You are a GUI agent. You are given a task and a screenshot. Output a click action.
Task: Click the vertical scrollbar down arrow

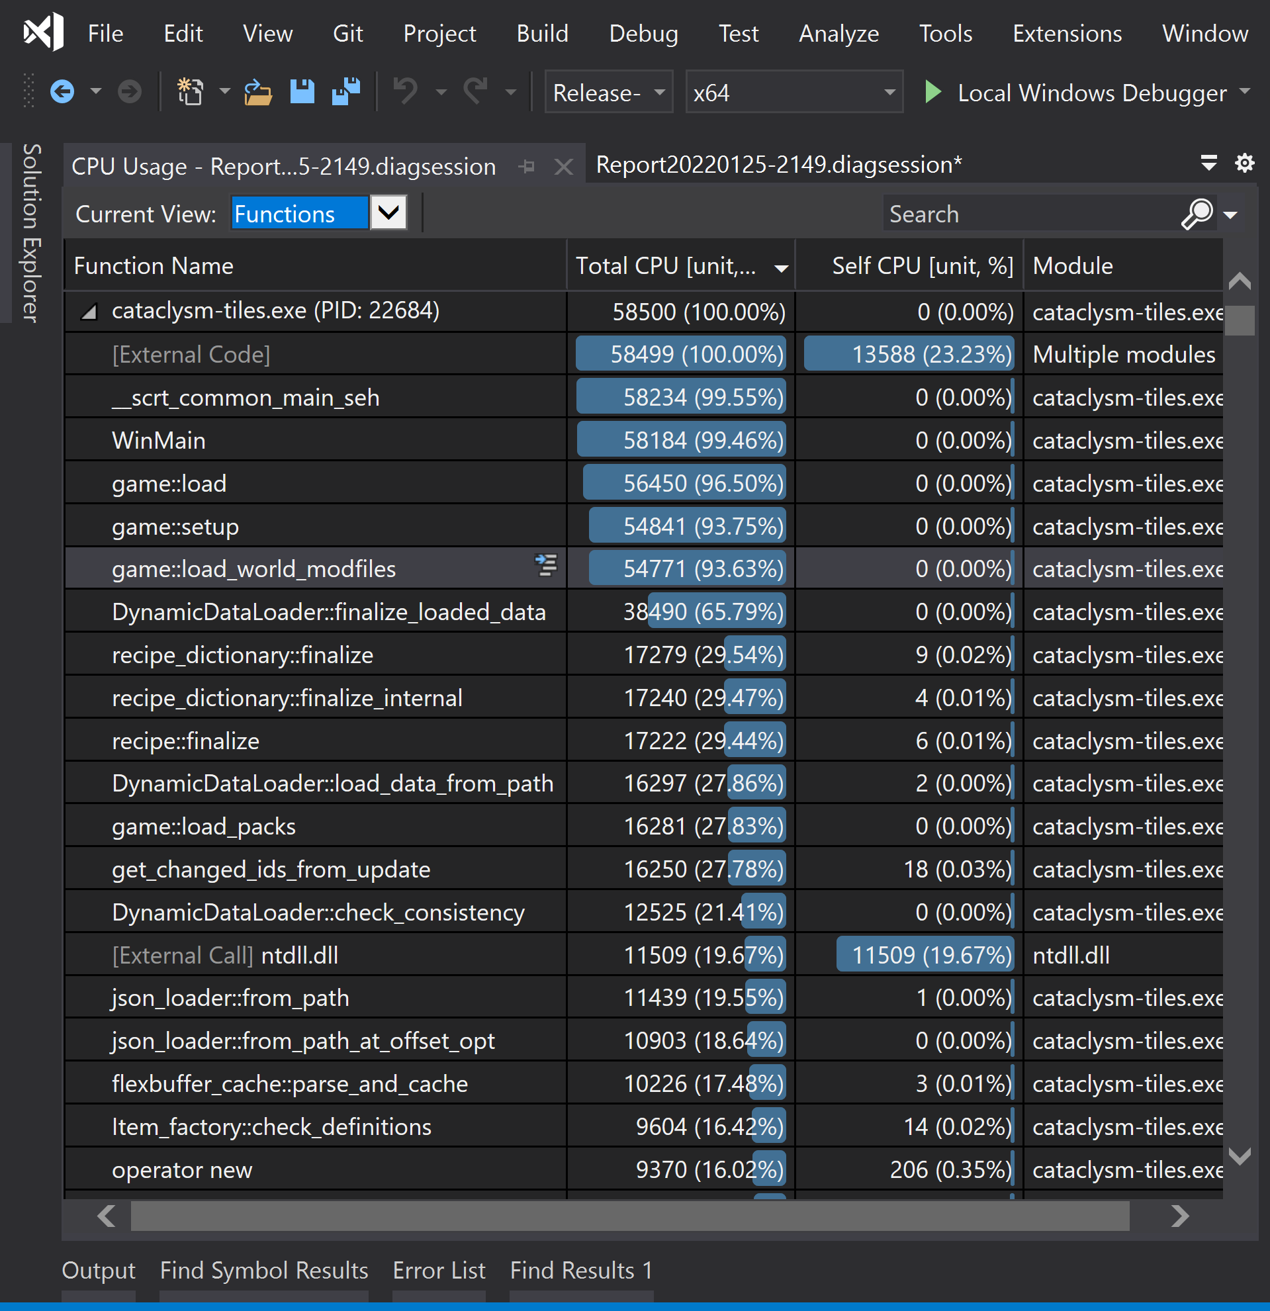tap(1240, 1157)
